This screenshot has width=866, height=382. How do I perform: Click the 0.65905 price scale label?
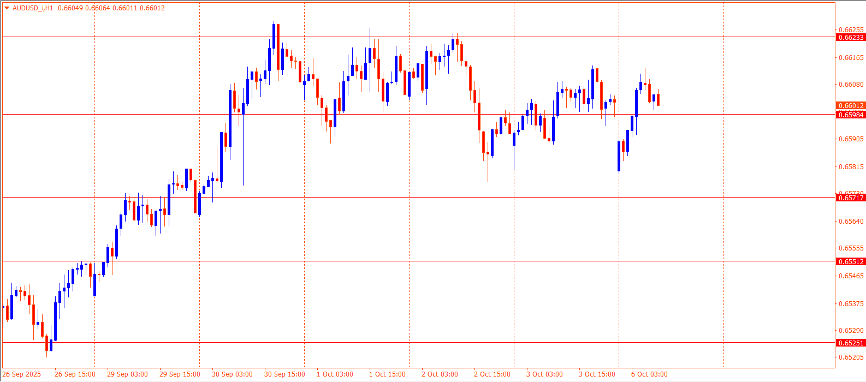click(851, 139)
